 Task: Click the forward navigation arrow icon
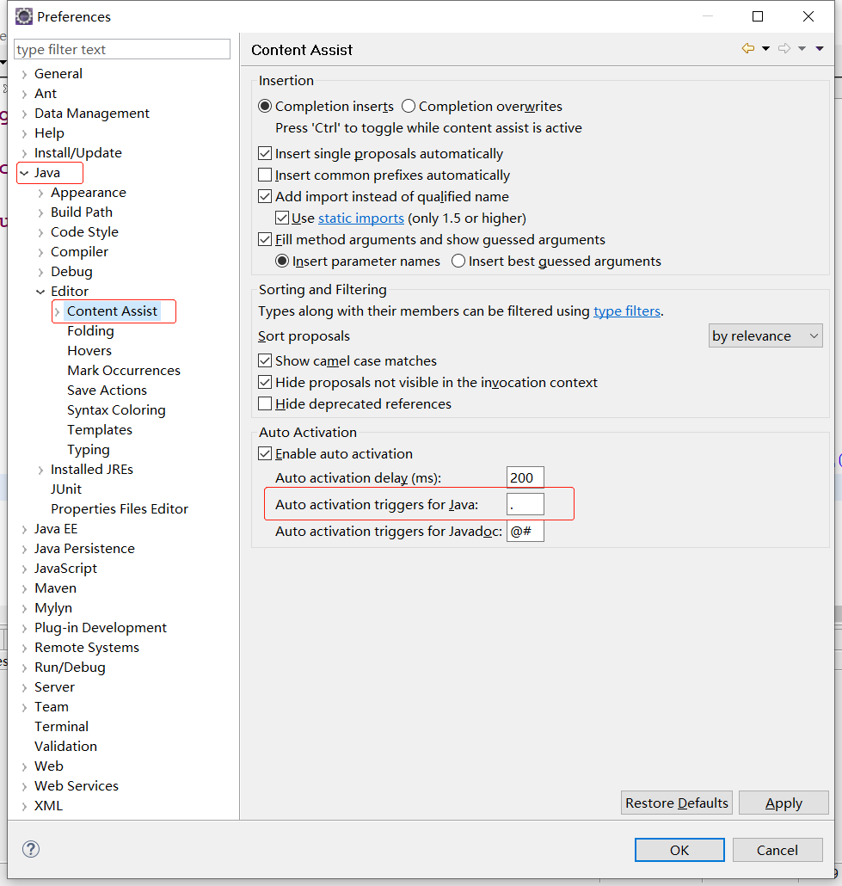tap(784, 48)
